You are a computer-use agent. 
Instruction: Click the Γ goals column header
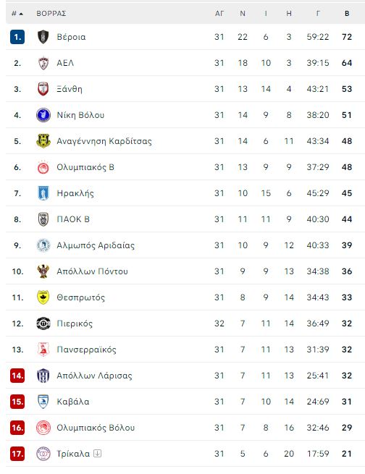point(318,14)
